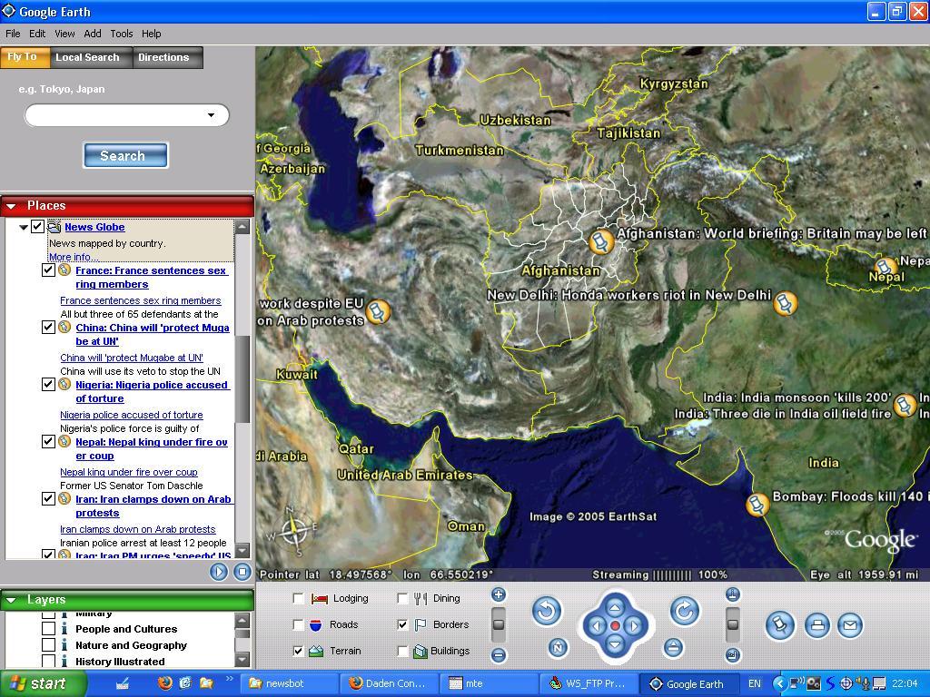Pan the map left with arrow pad
The width and height of the screenshot is (930, 697).
point(597,626)
